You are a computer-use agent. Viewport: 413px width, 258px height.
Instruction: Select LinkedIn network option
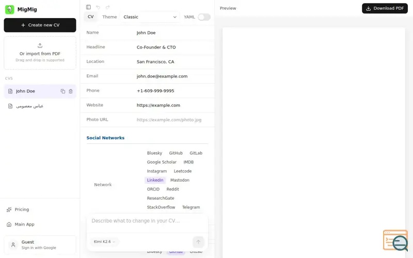[x=155, y=180]
